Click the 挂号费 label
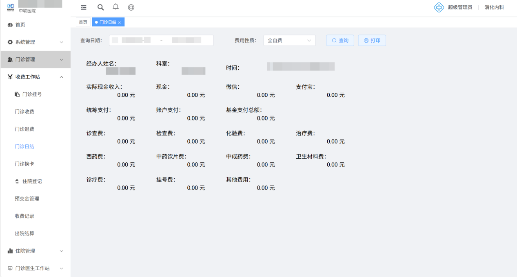Viewport: 517px width, 277px height. (x=166, y=179)
